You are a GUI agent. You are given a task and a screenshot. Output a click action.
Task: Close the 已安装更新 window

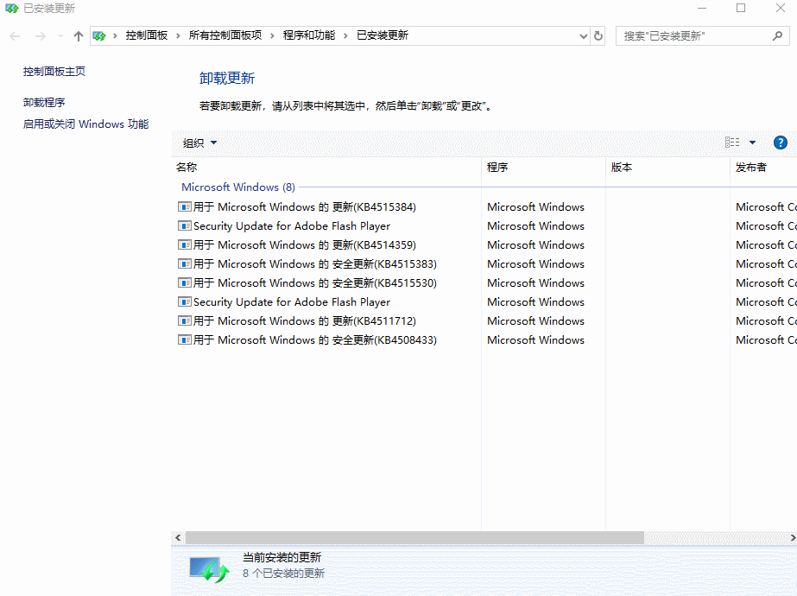pos(781,8)
